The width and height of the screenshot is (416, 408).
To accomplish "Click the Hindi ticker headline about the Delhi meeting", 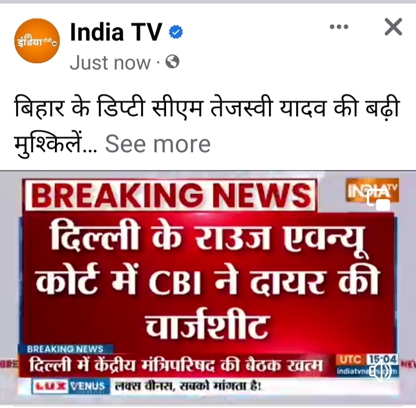I will (176, 366).
